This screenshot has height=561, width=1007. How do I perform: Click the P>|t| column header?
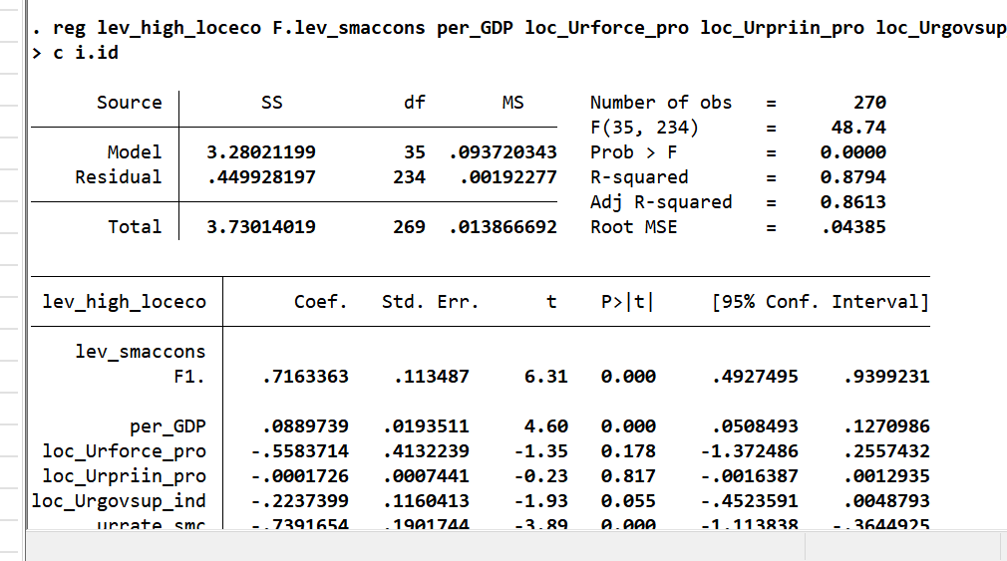tap(627, 302)
